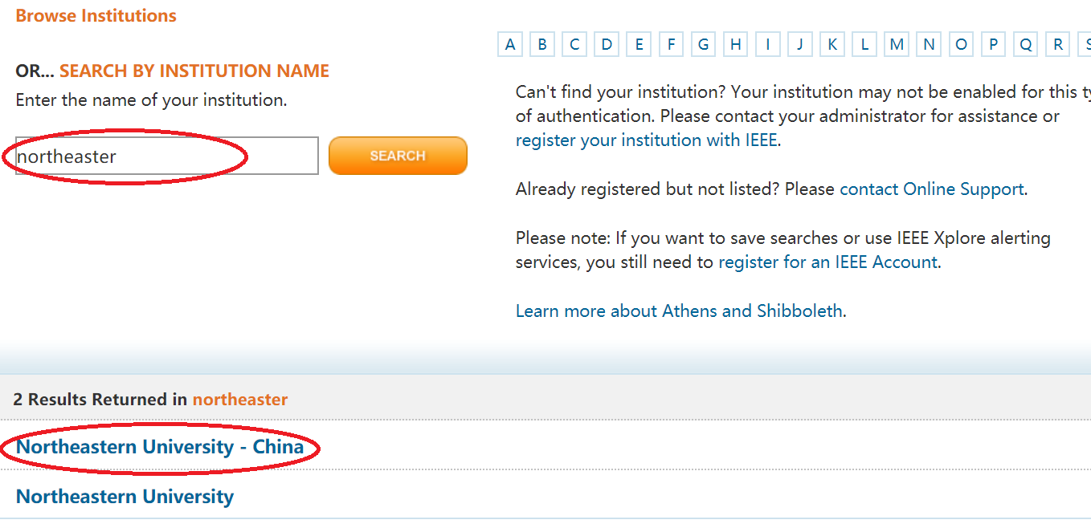This screenshot has height=528, width=1091.
Task: Jump to letter C institutions
Action: click(x=574, y=45)
